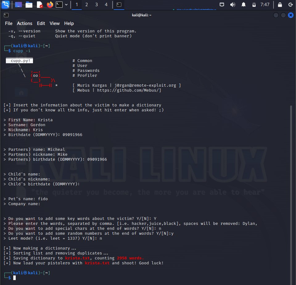Open the display/network tray icon

click(222, 5)
